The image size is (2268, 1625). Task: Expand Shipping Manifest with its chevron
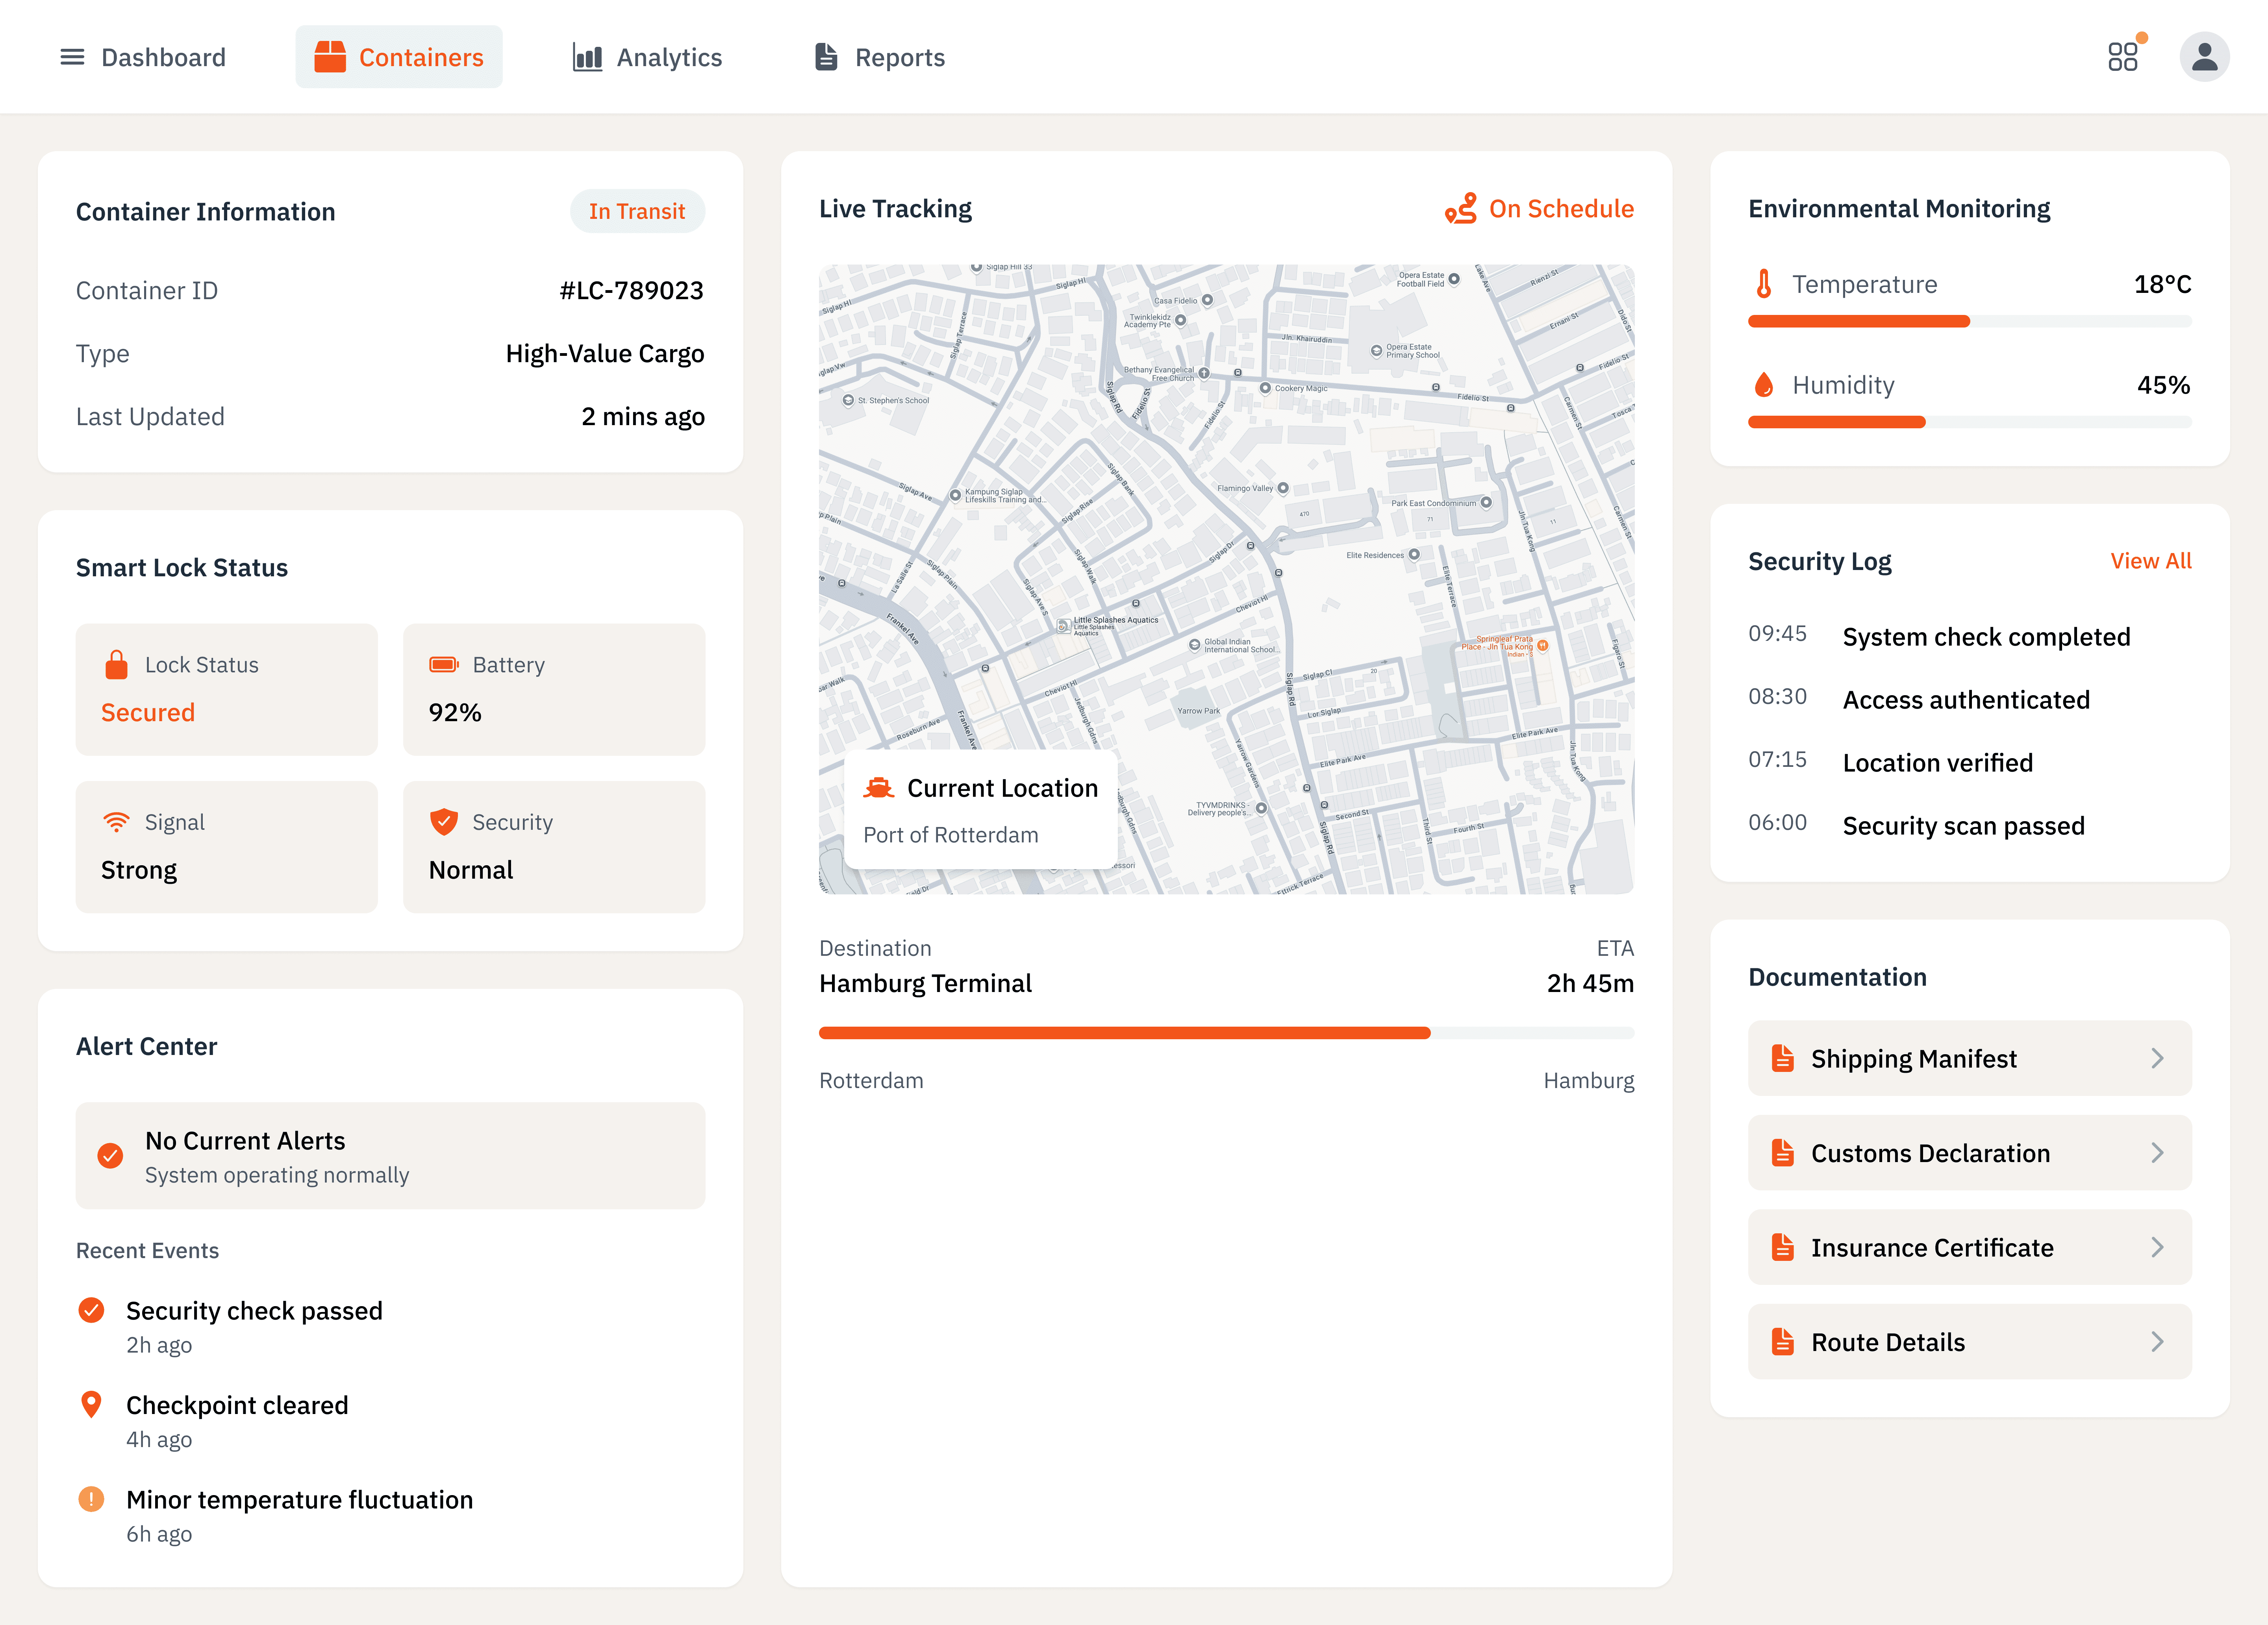coord(2157,1058)
